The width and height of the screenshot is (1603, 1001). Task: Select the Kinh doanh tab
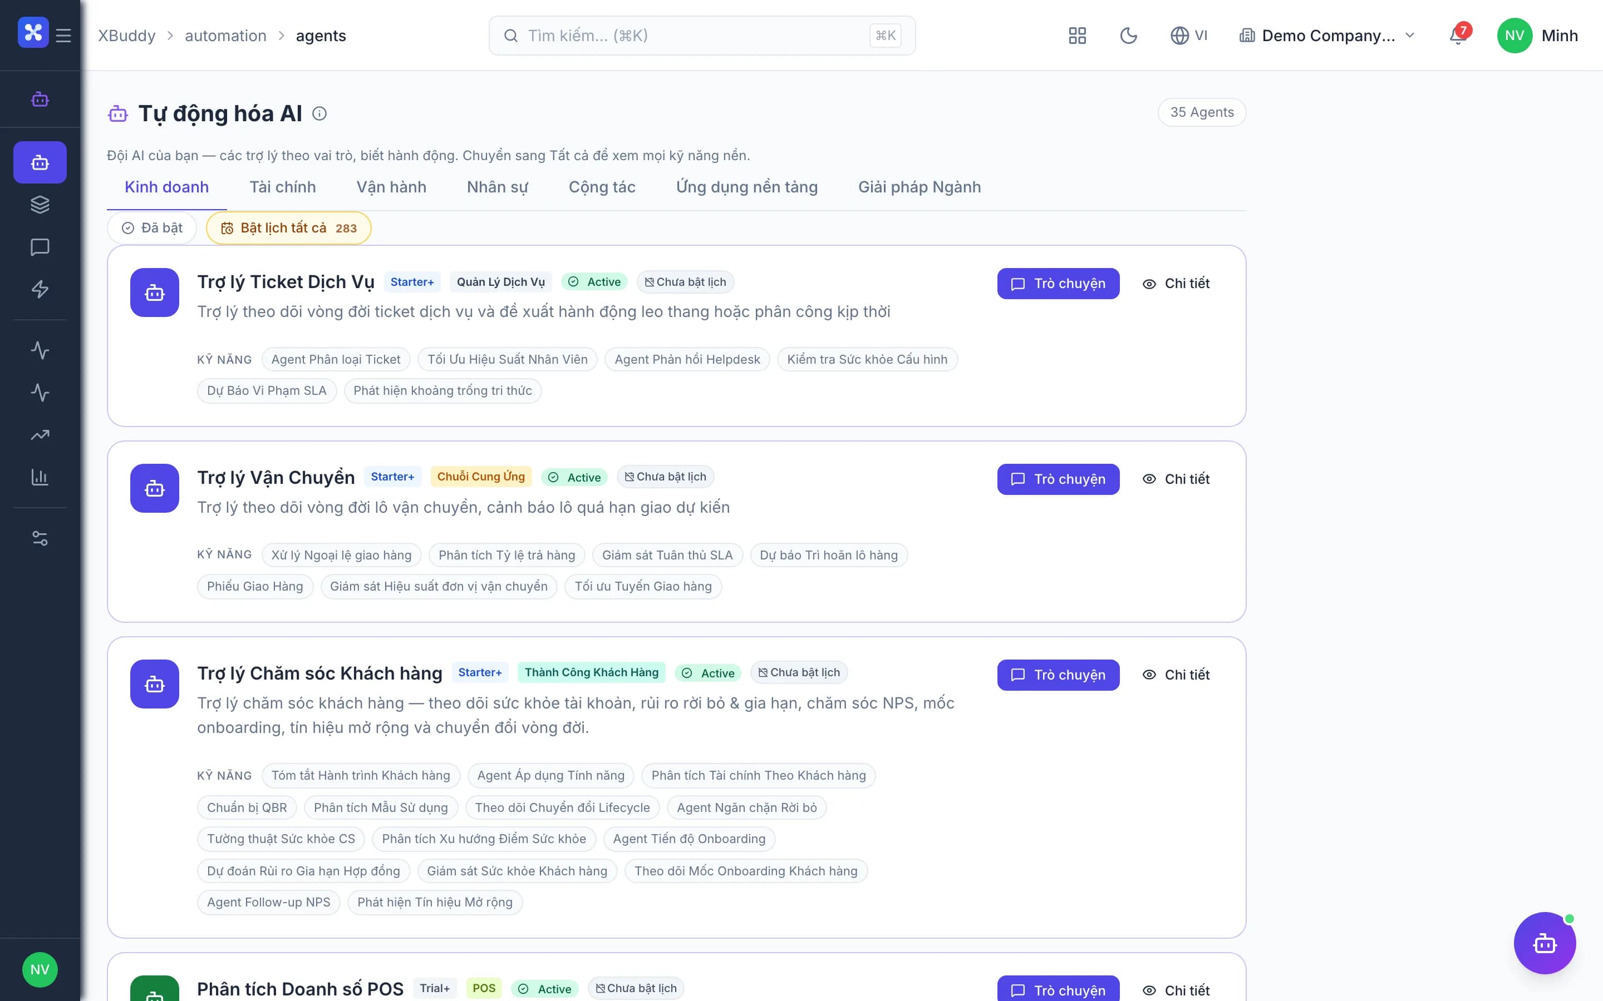[x=167, y=187]
